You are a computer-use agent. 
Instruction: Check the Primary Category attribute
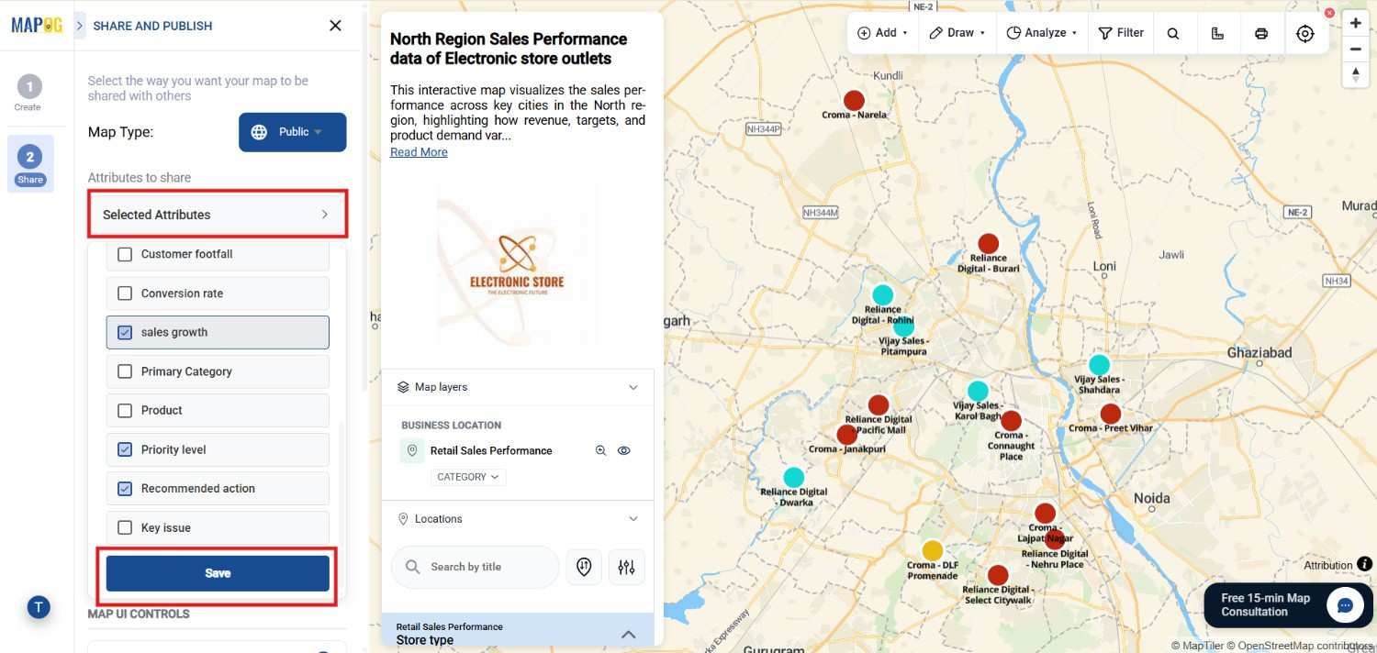[x=126, y=371]
